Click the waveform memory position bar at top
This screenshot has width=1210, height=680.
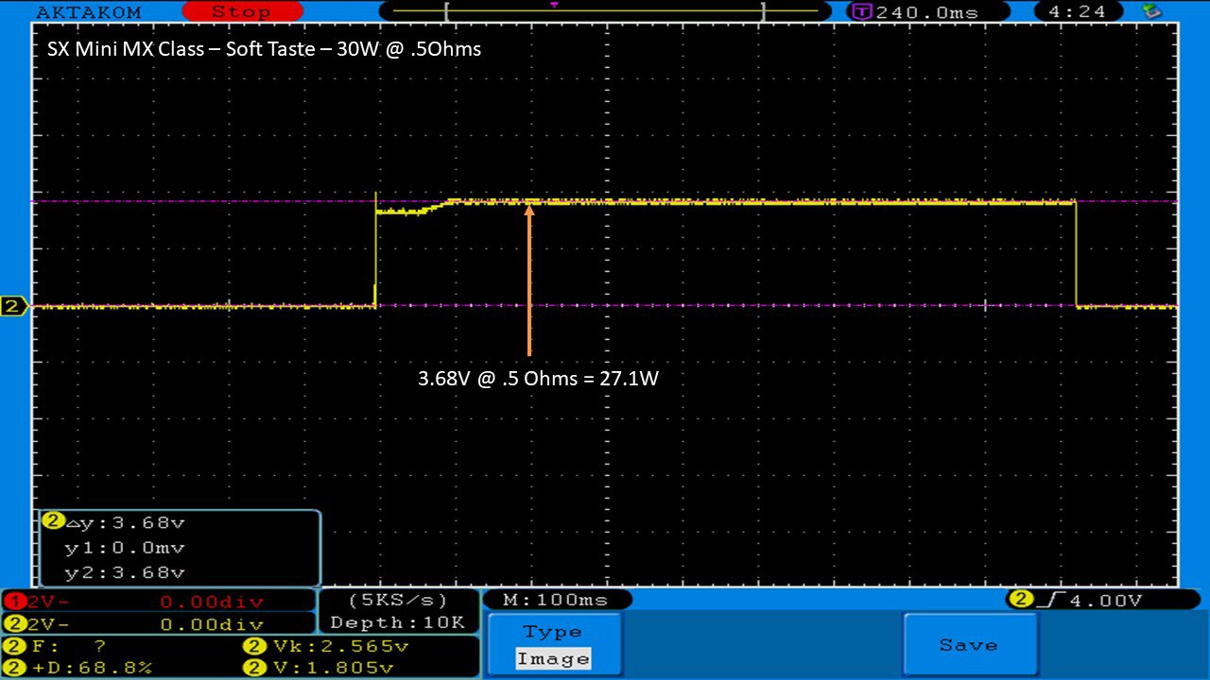[605, 12]
